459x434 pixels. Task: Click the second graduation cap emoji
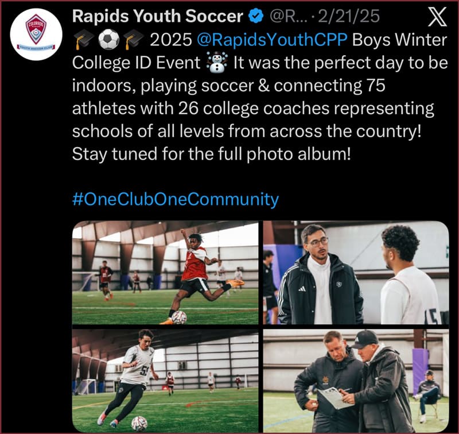click(133, 40)
